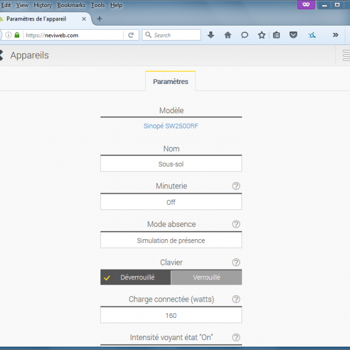Click the help icon beside Charge connectée
This screenshot has width=350, height=350.
[x=236, y=299]
